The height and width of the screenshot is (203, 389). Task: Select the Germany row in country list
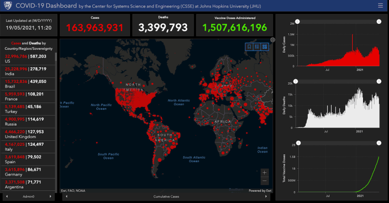coord(27,172)
